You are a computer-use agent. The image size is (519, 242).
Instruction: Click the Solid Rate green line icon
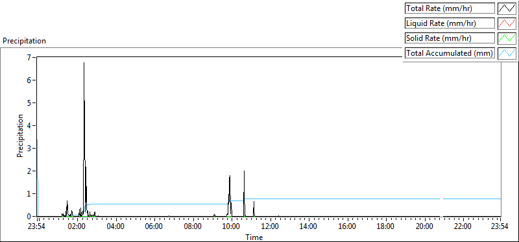coord(507,38)
